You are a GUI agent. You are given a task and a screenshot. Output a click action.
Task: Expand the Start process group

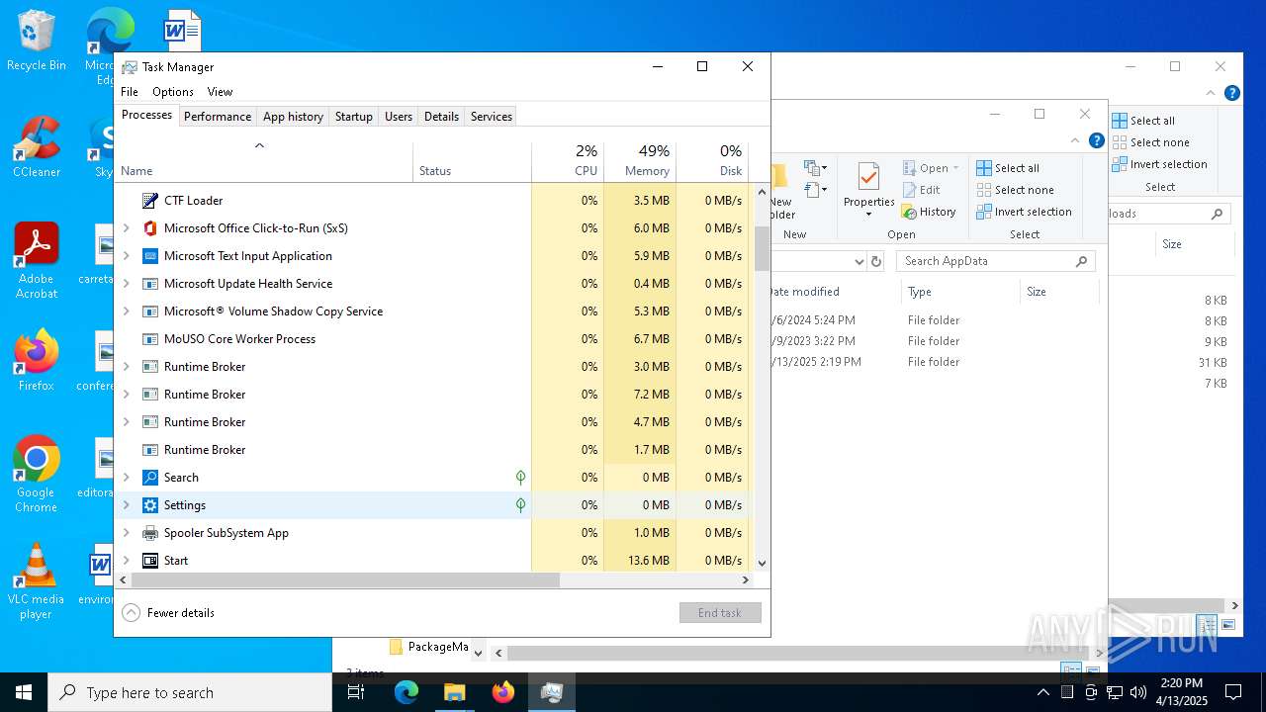[126, 561]
